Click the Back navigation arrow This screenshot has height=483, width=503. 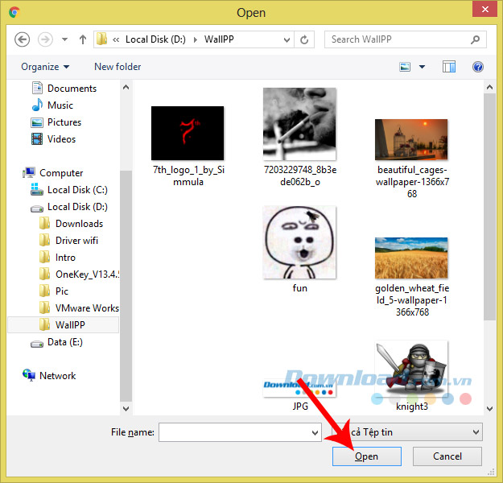pos(23,39)
